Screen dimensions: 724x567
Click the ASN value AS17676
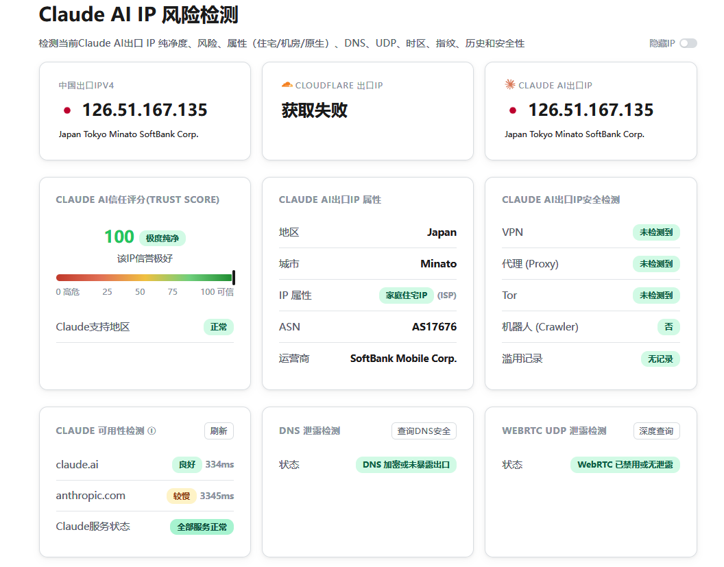click(434, 327)
